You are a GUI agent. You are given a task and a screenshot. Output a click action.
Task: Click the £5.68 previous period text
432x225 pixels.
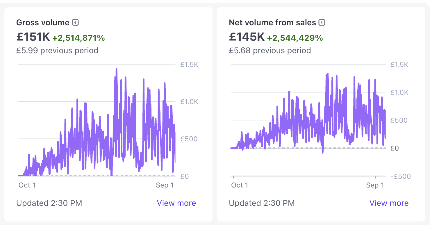(x=270, y=50)
